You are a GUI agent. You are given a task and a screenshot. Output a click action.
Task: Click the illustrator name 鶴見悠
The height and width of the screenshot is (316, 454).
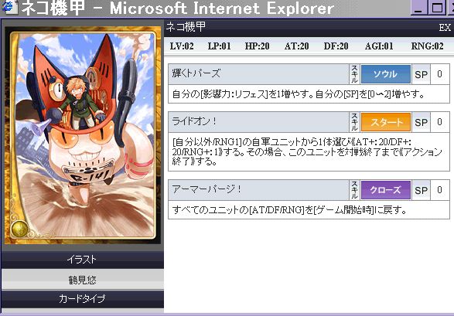point(83,280)
